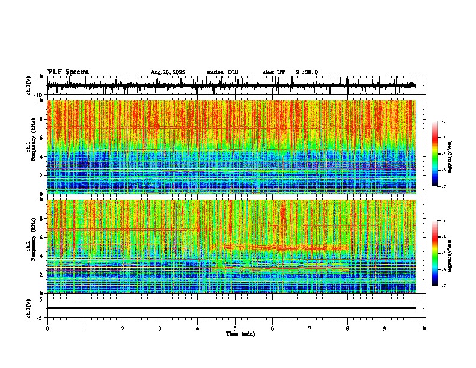Click the ch.1 colorbar log(PSD) unit label
Image resolution: width=476 pixels, height=368 pixels.
450,156
